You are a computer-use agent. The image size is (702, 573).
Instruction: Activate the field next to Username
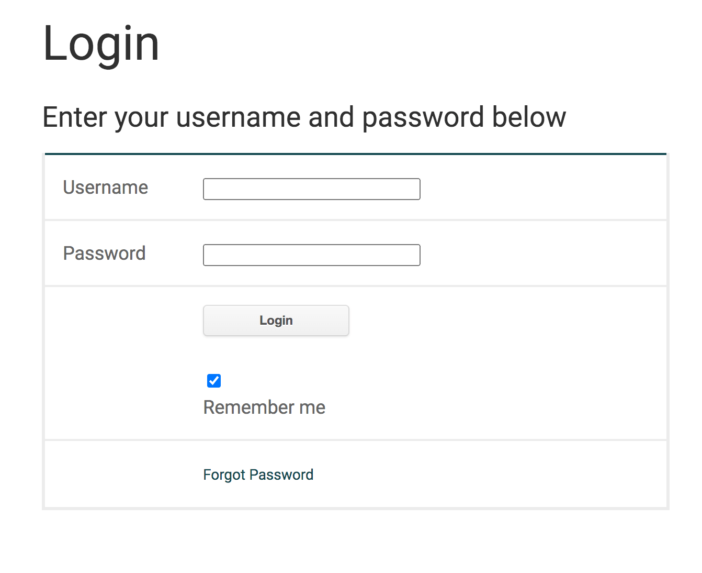point(311,189)
